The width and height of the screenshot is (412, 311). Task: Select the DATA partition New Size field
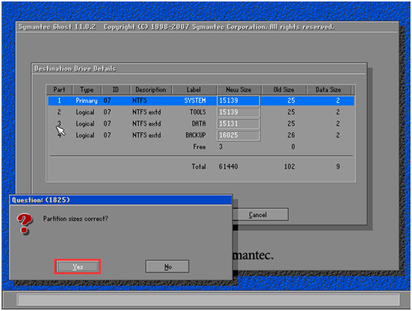coord(238,124)
